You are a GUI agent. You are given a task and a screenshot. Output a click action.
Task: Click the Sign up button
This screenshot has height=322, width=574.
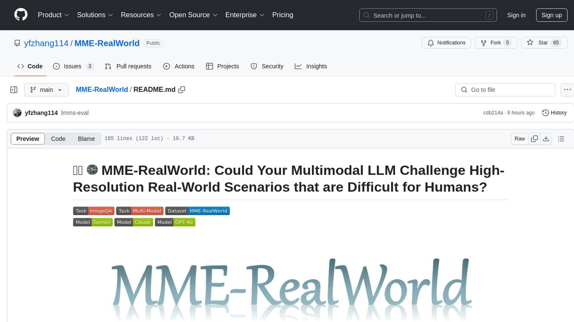[x=552, y=15]
